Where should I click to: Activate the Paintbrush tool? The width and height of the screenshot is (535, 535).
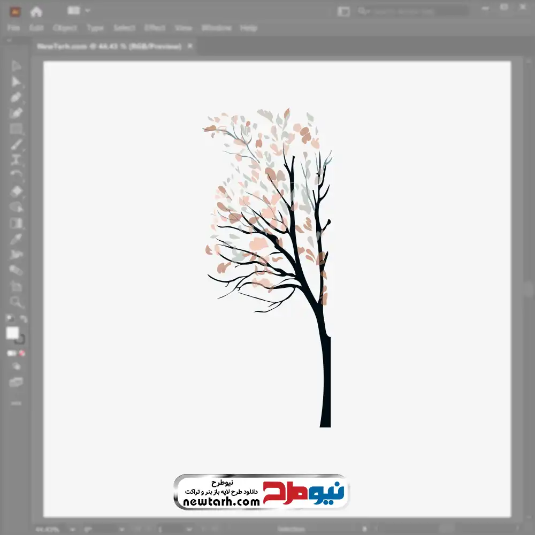(x=16, y=144)
